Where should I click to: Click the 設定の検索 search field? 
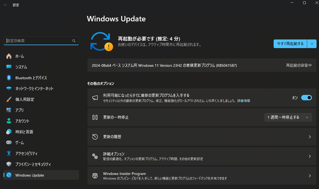point(41,41)
